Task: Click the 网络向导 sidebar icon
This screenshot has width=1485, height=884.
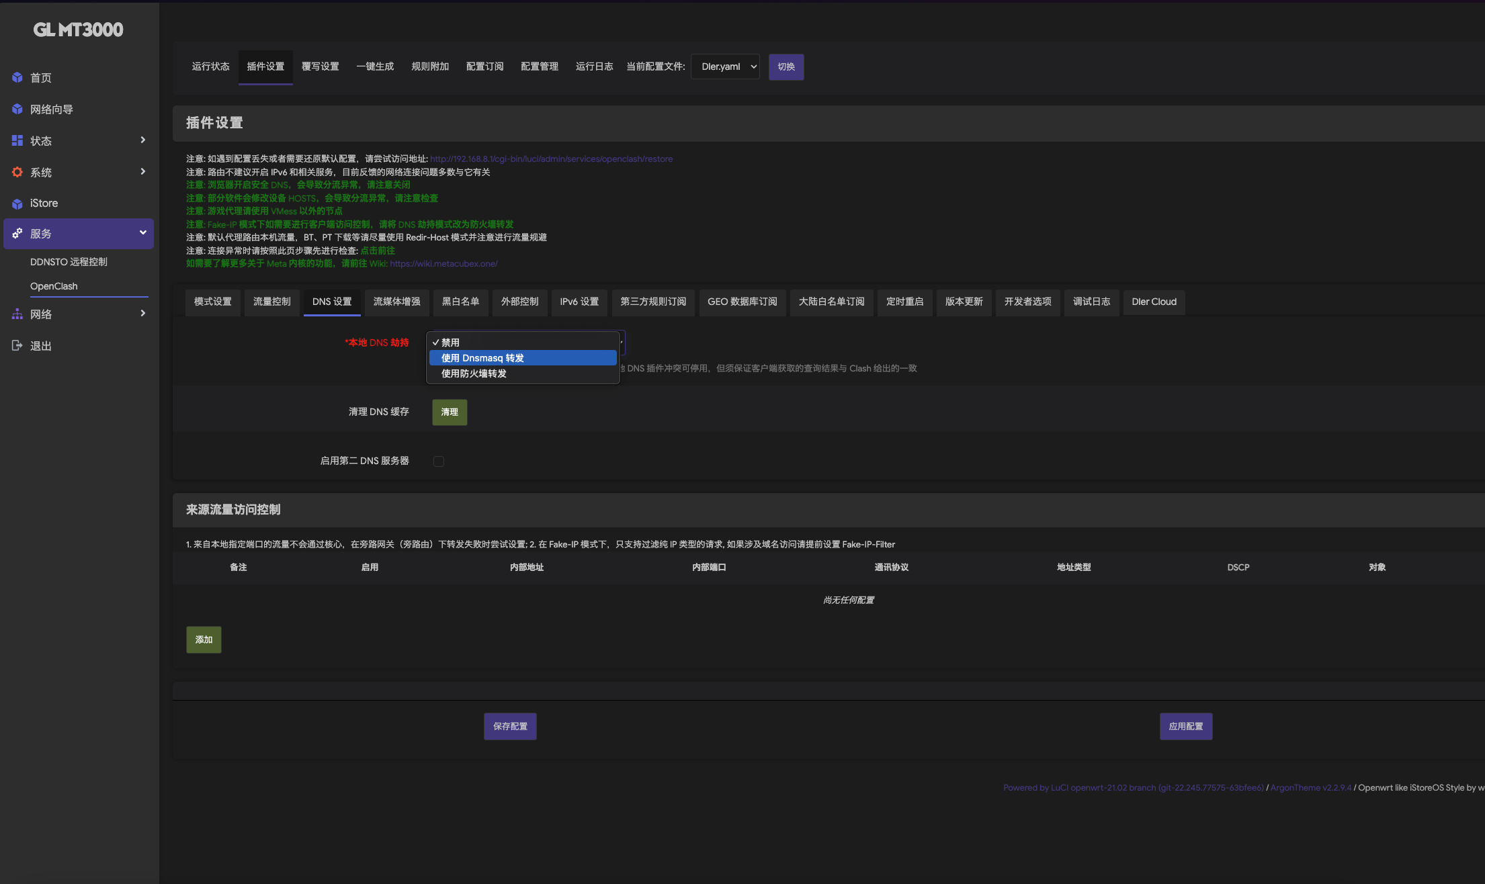Action: click(x=17, y=109)
